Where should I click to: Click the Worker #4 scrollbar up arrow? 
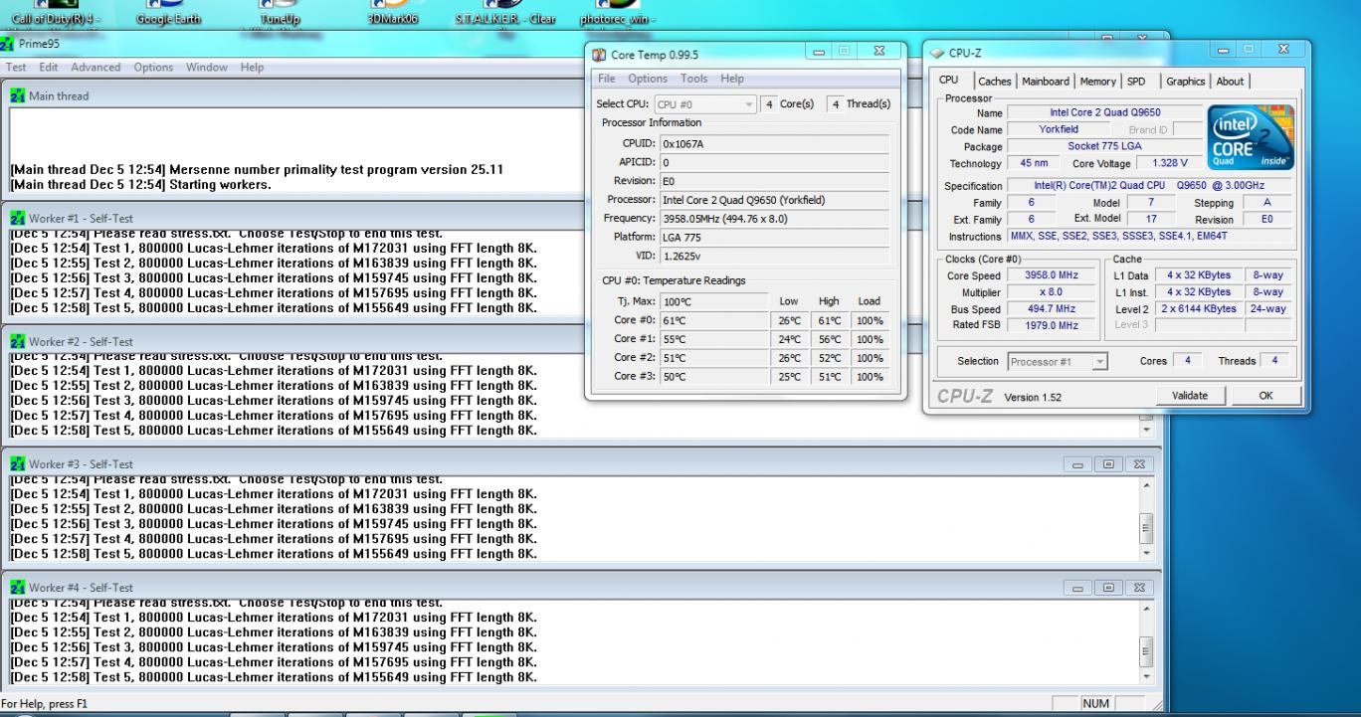point(1147,607)
